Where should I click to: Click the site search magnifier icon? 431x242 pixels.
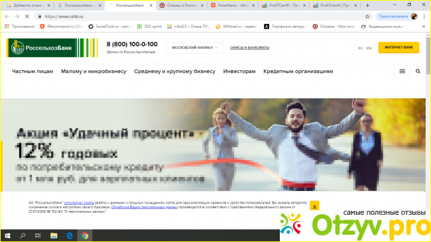418,71
